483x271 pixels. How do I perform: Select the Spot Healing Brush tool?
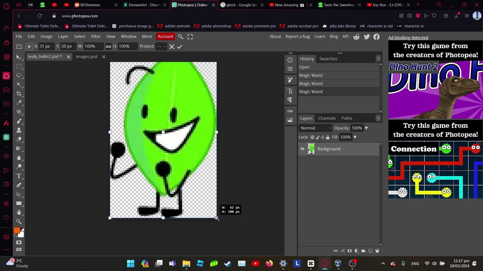pyautogui.click(x=19, y=112)
